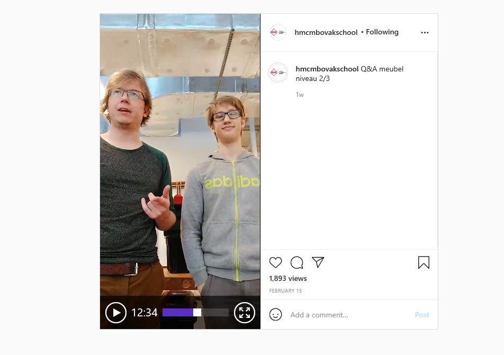Enter fullscreen mode on the video
The width and height of the screenshot is (504, 355).
pos(245,313)
